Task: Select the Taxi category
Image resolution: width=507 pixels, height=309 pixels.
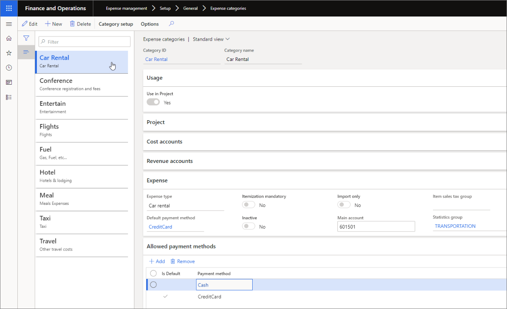Action: tap(82, 223)
